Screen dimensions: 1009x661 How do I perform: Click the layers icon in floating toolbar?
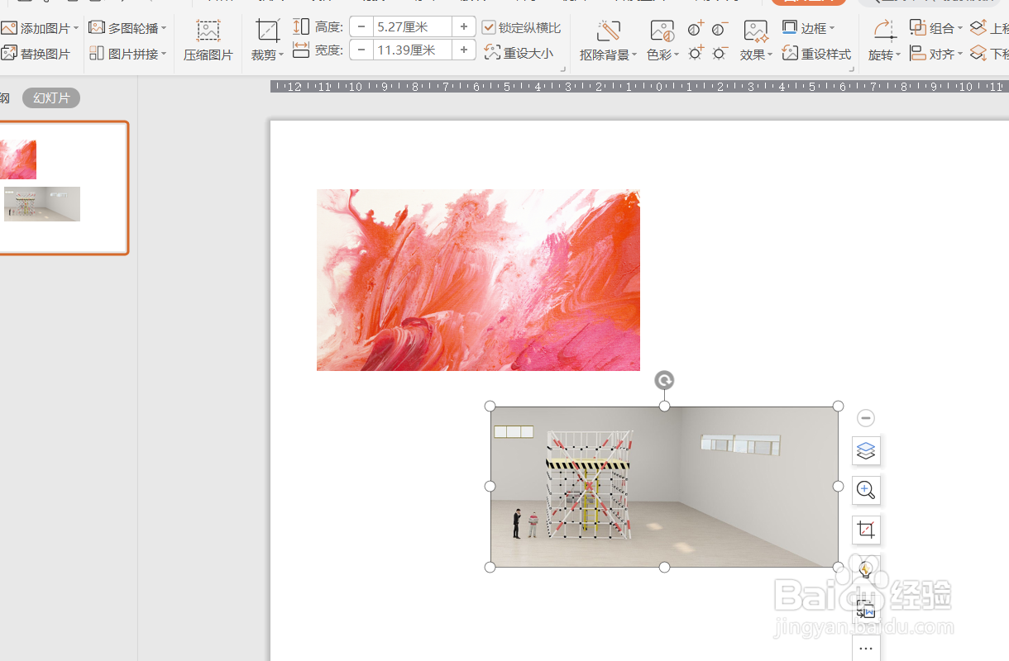point(866,451)
